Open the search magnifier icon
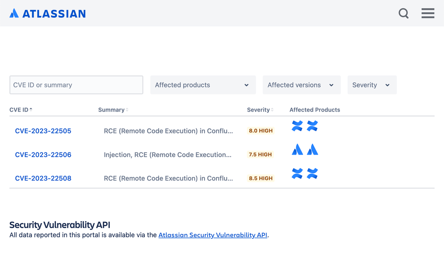 (404, 13)
